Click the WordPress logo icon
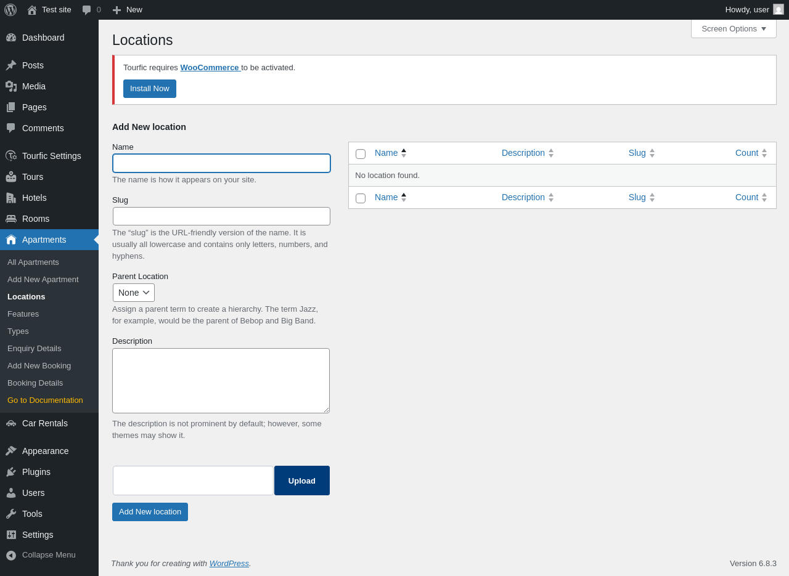Viewport: 789px width, 576px height. coord(10,10)
